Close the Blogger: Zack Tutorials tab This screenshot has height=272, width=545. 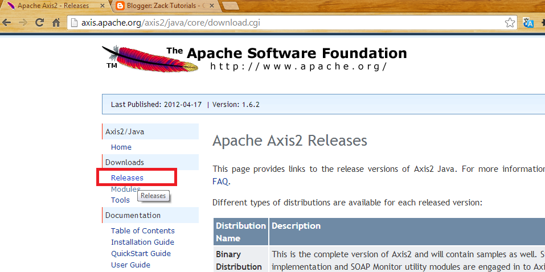212,6
